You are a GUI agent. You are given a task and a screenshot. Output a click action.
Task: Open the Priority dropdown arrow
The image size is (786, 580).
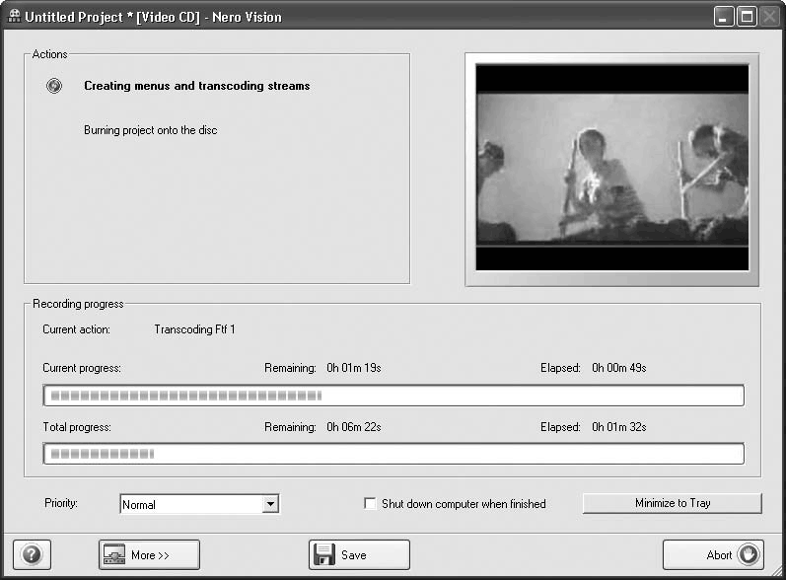pyautogui.click(x=270, y=504)
